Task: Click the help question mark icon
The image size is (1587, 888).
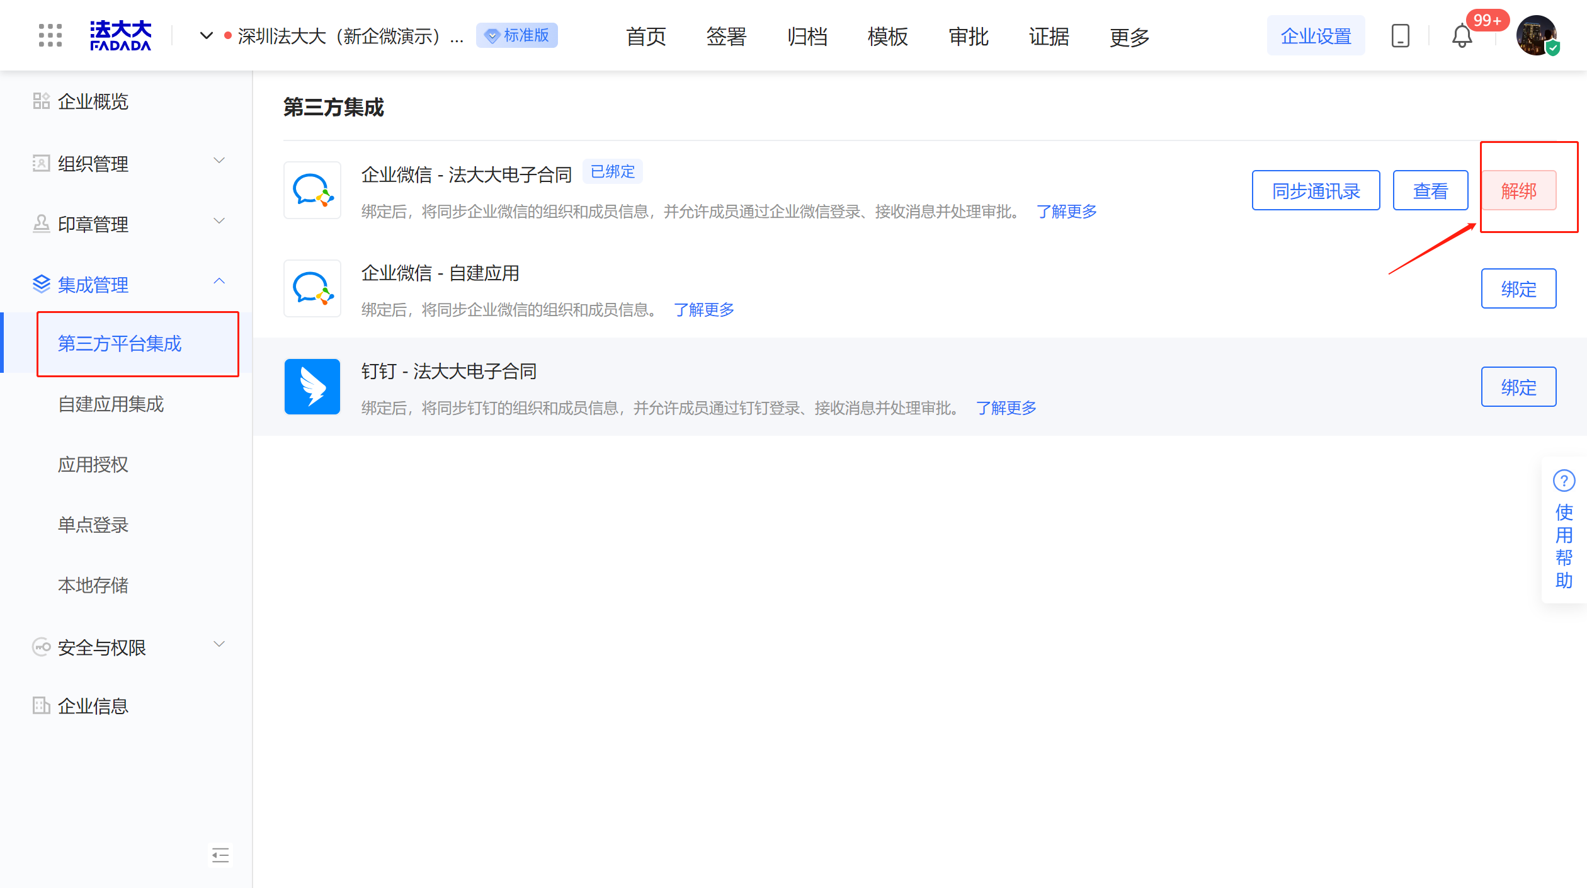Action: pyautogui.click(x=1564, y=481)
